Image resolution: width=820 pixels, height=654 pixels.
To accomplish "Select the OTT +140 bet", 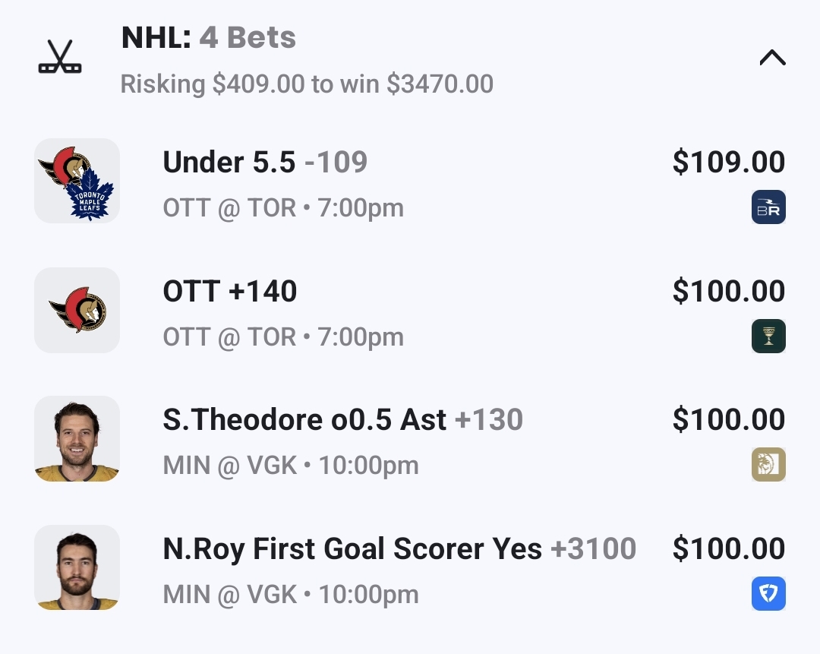I will click(230, 292).
